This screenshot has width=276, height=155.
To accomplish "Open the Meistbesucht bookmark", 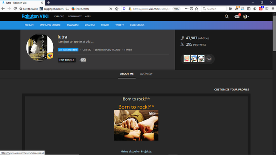I will click(x=28, y=9).
